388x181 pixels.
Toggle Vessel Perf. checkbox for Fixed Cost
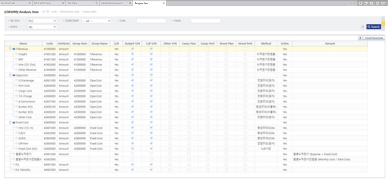click(245, 123)
